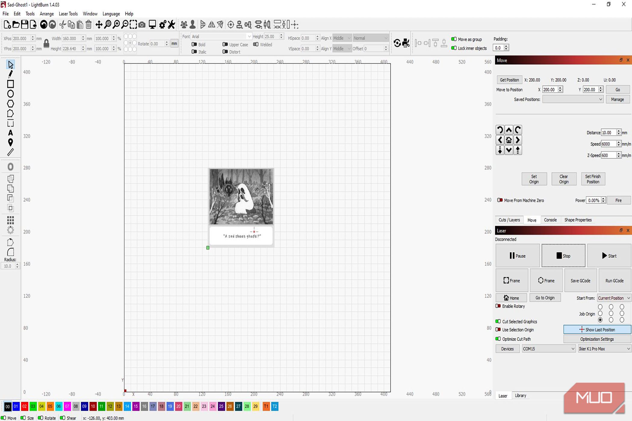
Task: Click the Grid Array tool icon
Action: pos(11,220)
